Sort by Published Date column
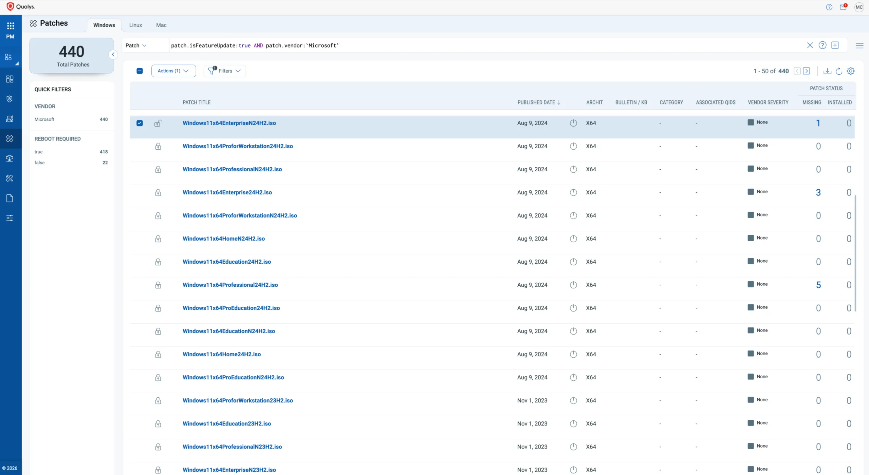Image resolution: width=869 pixels, height=475 pixels. point(539,102)
